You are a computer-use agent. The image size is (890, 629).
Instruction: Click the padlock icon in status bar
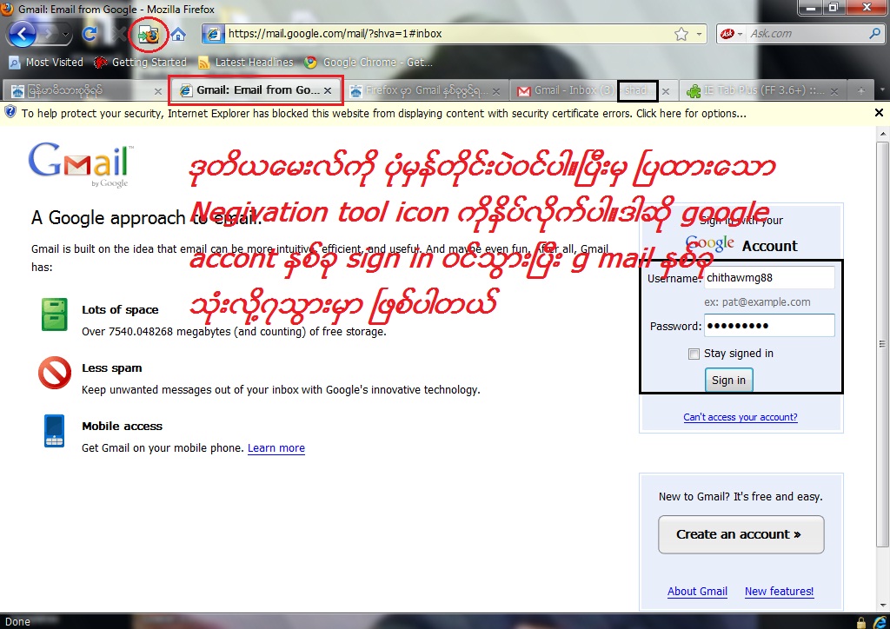861,622
